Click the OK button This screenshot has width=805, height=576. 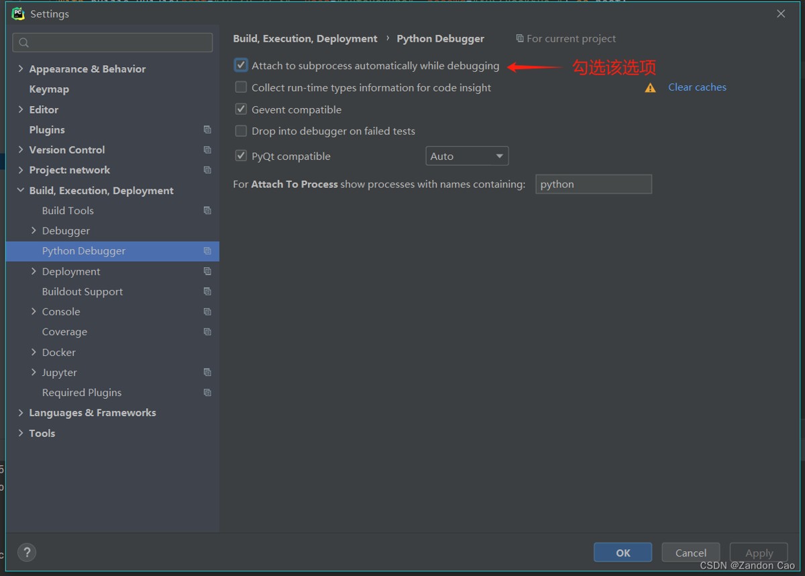point(623,553)
